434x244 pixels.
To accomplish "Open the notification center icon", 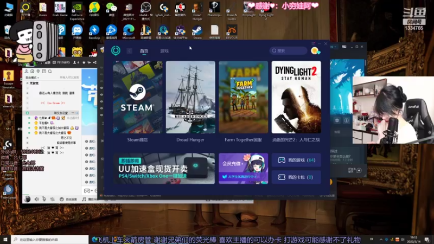I will click(427, 239).
